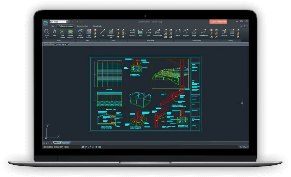Click the DWG FastView application logo
The width and height of the screenshot is (291, 177).
tap(46, 23)
